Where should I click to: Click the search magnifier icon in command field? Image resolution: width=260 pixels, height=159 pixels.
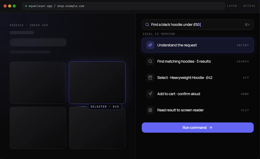[x=147, y=25]
